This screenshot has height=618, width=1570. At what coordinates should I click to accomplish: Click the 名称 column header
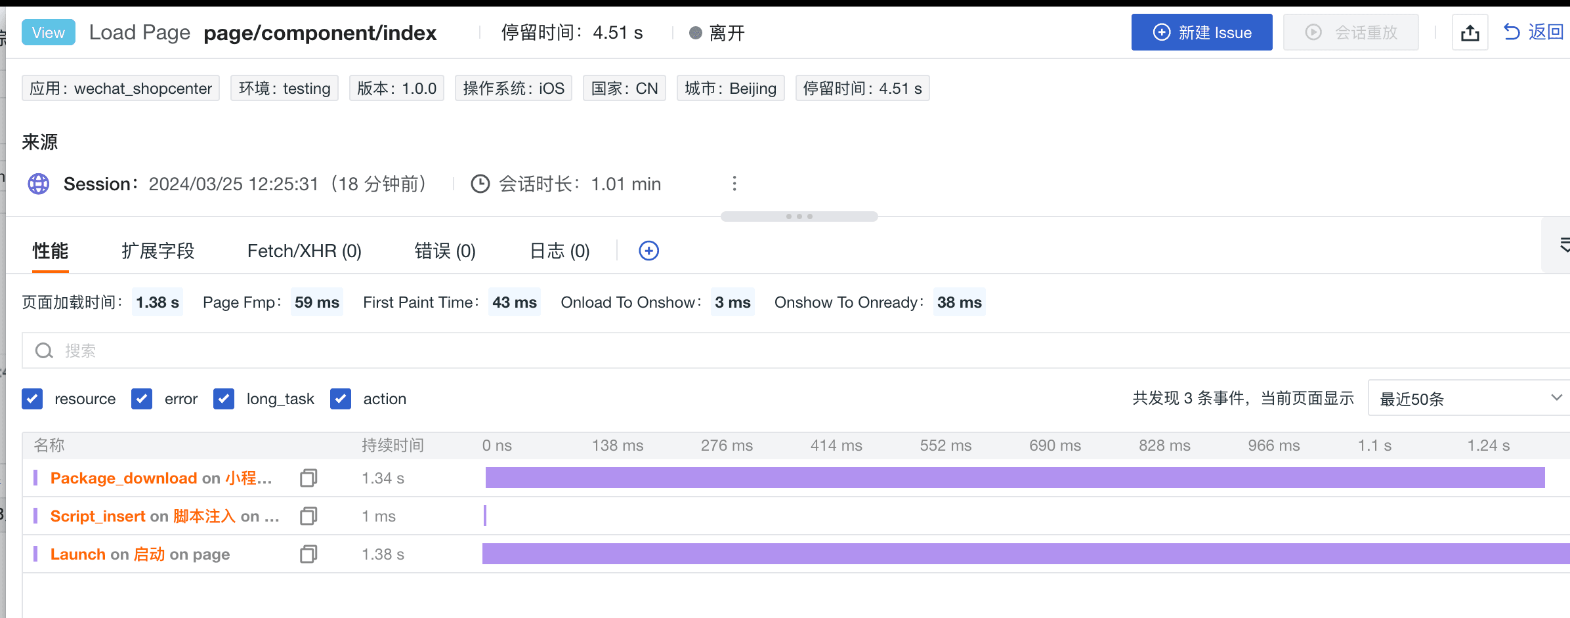(x=49, y=445)
